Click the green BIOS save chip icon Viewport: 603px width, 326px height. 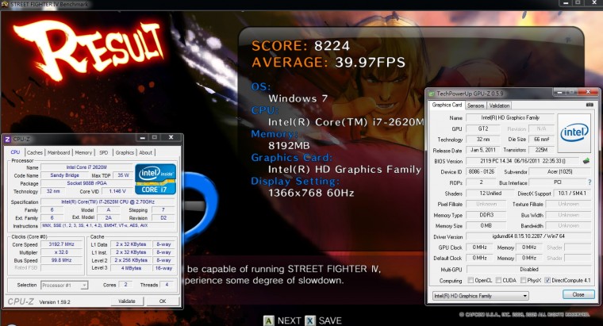coord(586,161)
